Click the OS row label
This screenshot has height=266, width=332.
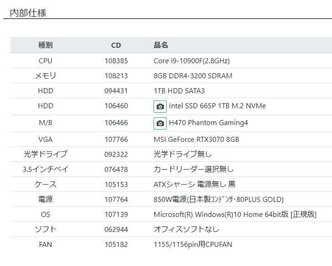pyautogui.click(x=45, y=215)
